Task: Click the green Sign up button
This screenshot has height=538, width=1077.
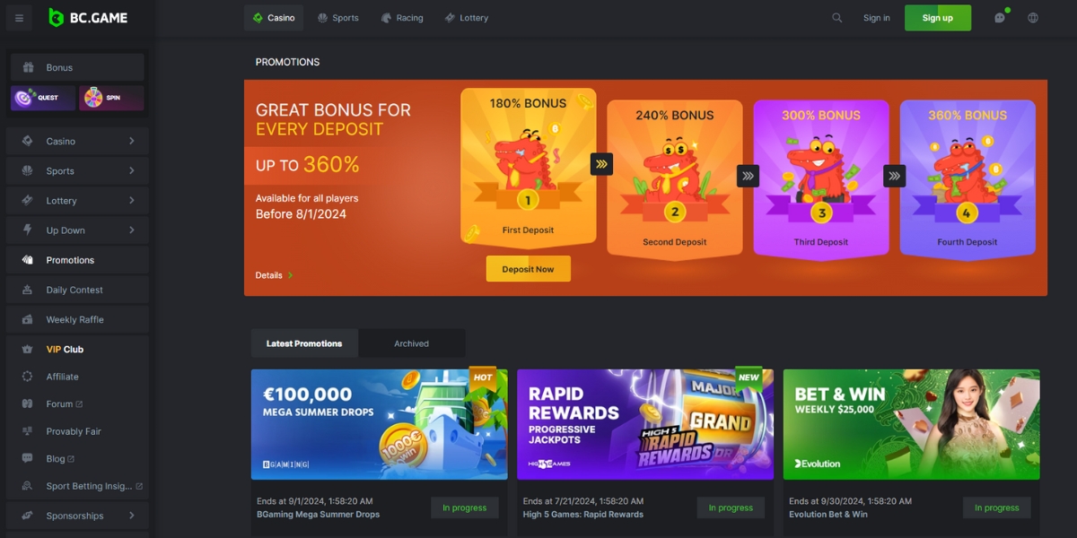Action: [938, 18]
